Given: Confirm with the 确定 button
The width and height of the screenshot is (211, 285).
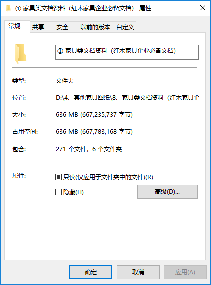Looking at the screenshot, I should (x=91, y=272).
